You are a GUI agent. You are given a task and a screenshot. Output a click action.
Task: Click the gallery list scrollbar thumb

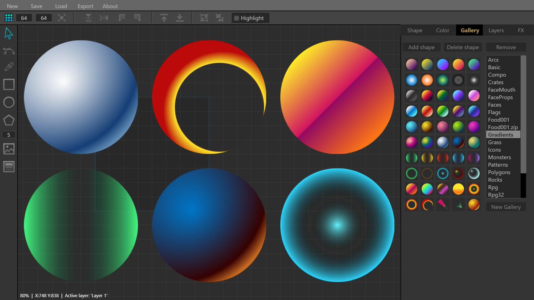point(523,114)
